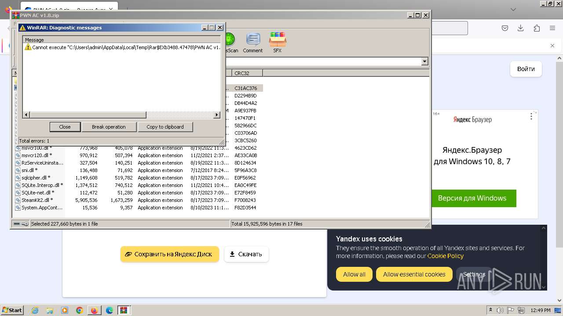
Task: Select WinRAR taskbar button
Action: (124, 310)
